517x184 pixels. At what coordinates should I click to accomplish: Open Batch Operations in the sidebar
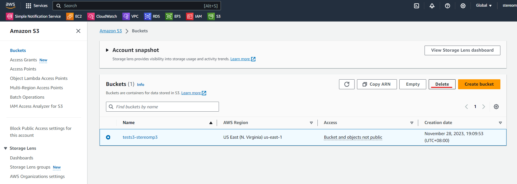click(x=27, y=97)
